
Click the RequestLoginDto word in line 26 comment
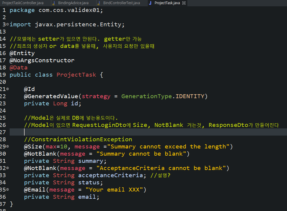click(99, 125)
